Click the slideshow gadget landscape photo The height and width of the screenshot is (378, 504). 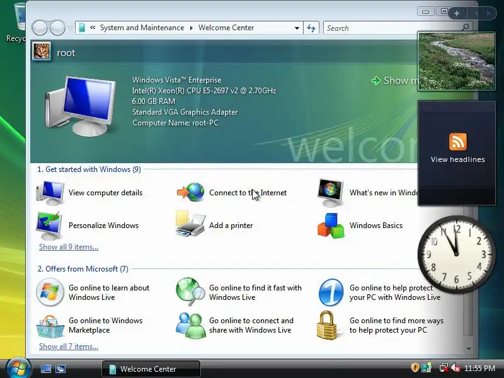tap(456, 61)
